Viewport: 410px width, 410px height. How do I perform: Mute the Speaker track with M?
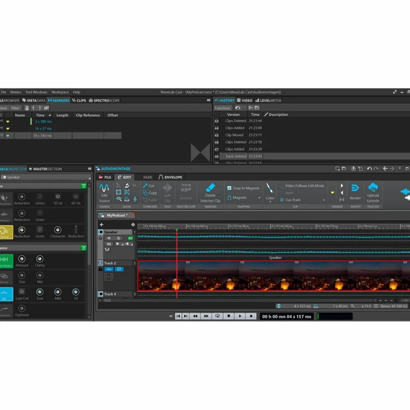[x=109, y=238]
